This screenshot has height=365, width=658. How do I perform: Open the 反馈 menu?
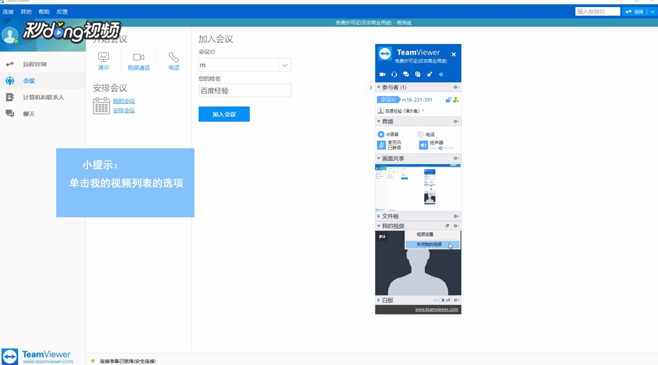62,11
